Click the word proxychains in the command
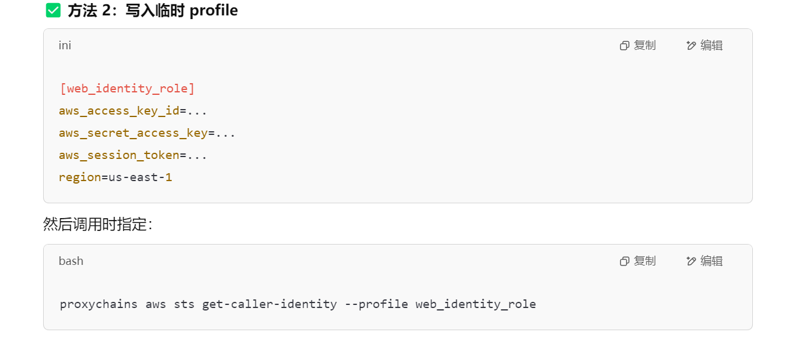Viewport: 796px width, 353px height. (99, 304)
